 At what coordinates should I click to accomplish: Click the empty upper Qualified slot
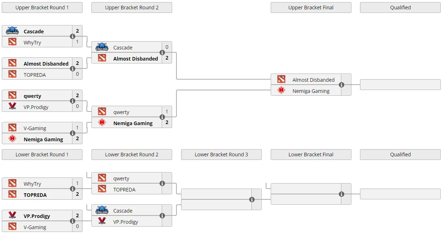(400, 85)
